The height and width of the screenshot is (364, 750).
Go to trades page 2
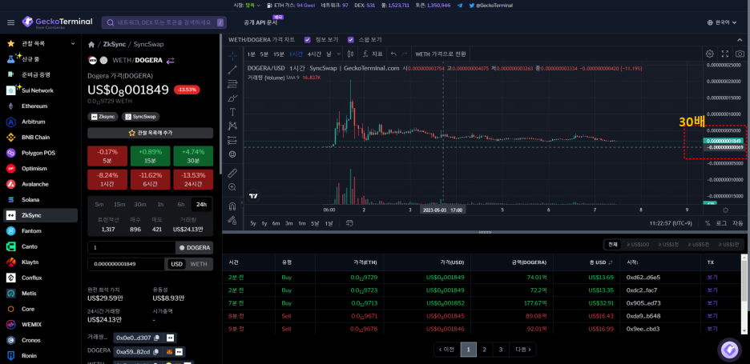[x=485, y=350]
